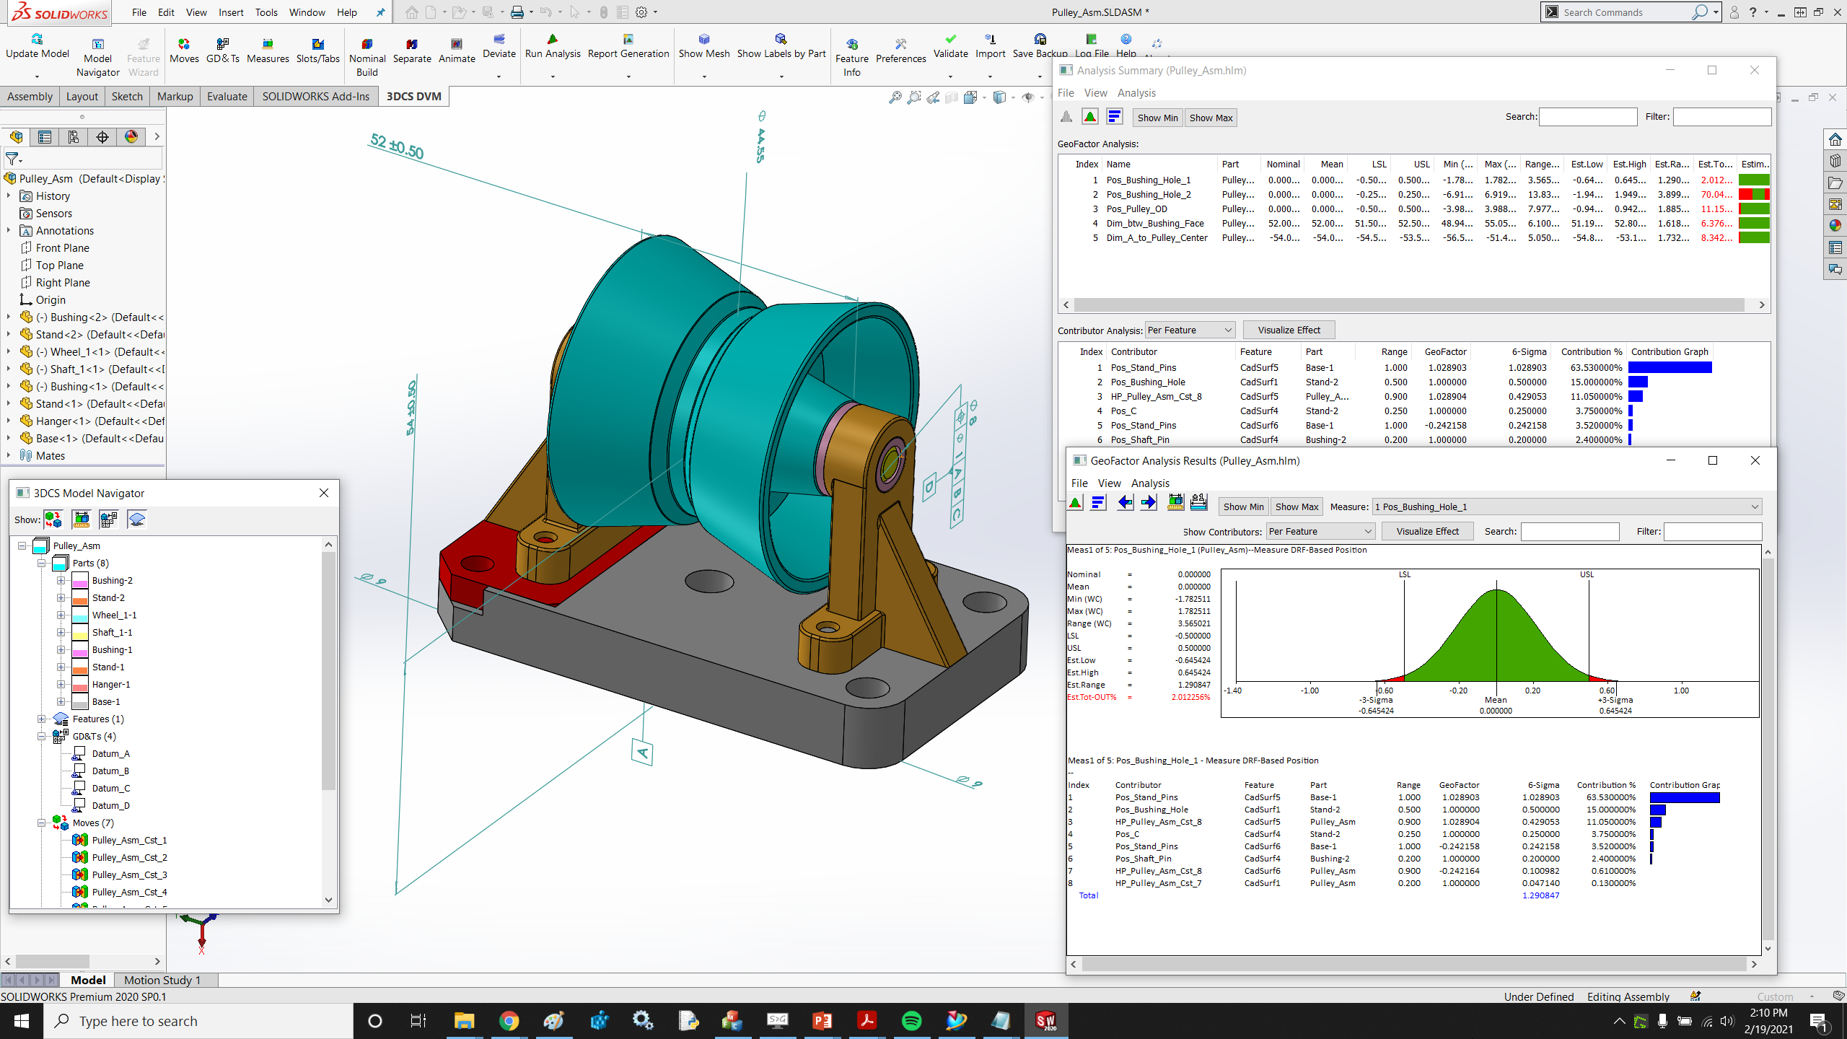Viewport: 1847px width, 1039px height.
Task: Open the Measure dropdown for Pos_Bushing_Hole_1
Action: click(x=1754, y=507)
